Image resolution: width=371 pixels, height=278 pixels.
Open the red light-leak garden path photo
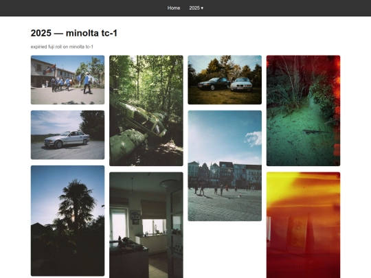coord(304,111)
